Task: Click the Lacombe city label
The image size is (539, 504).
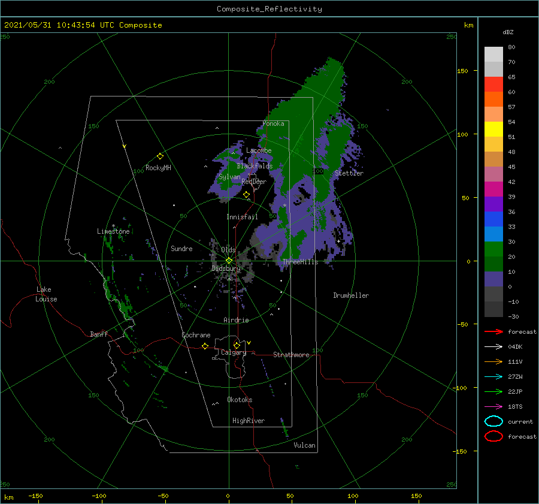Action: pyautogui.click(x=259, y=150)
